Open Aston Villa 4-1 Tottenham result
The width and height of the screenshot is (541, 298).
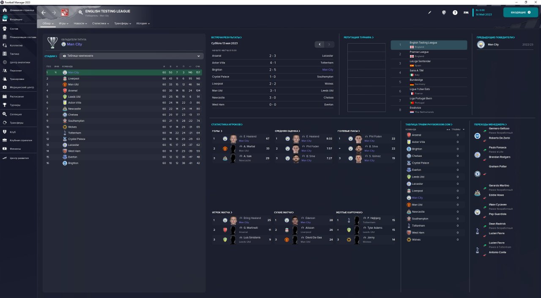click(x=273, y=63)
